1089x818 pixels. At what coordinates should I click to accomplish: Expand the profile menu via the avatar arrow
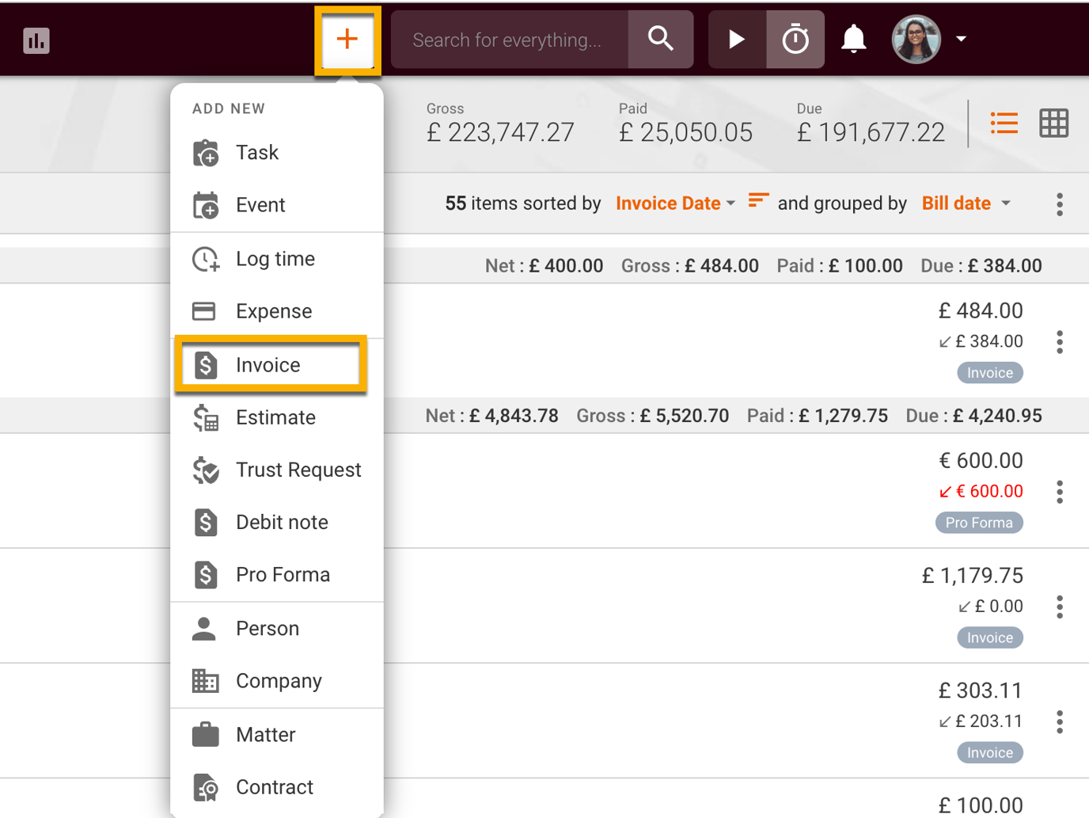tap(961, 39)
